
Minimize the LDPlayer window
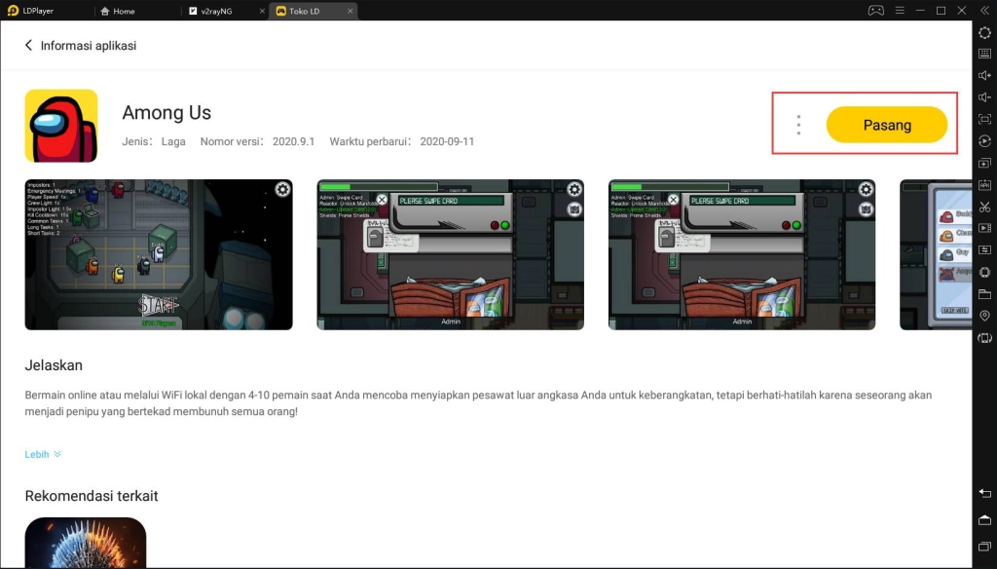919,11
